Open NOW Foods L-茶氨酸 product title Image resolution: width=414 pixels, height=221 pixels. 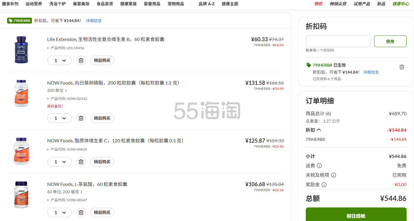(87, 184)
